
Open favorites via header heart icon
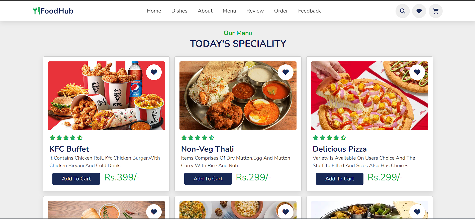(419, 11)
